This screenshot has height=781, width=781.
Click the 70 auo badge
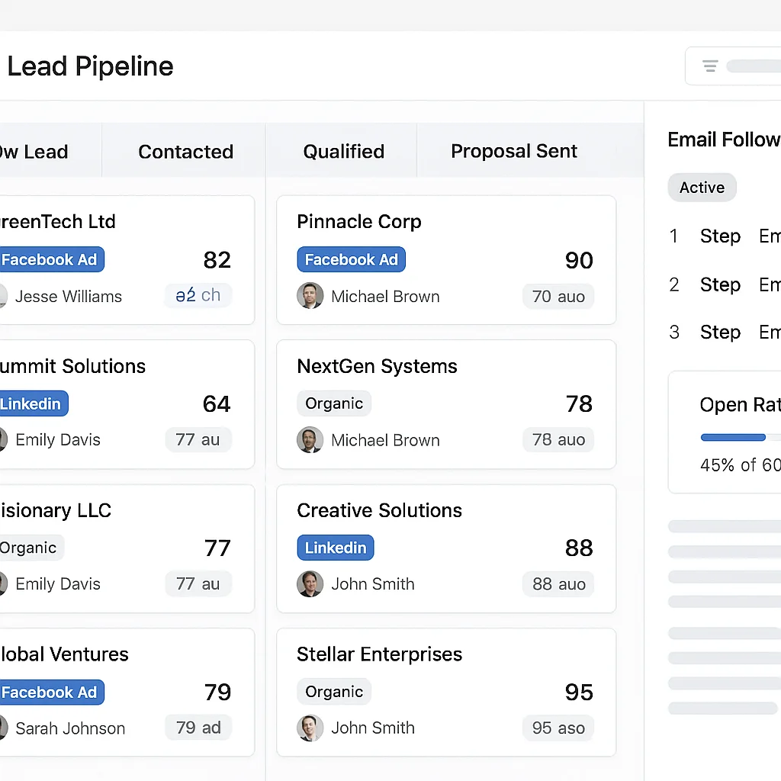pos(558,297)
